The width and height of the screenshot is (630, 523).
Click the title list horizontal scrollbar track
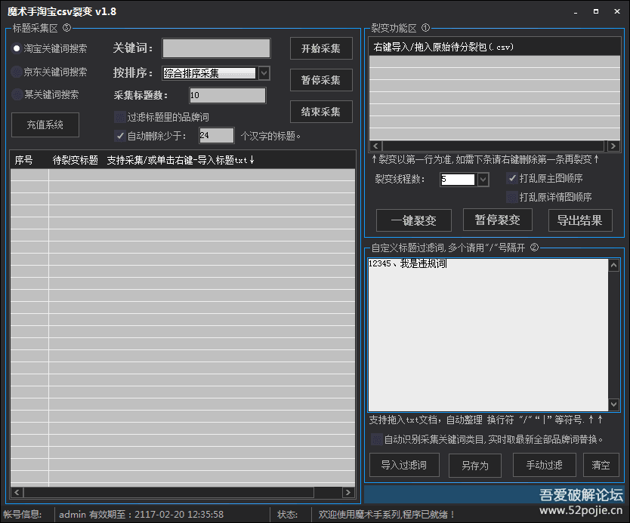[183, 492]
